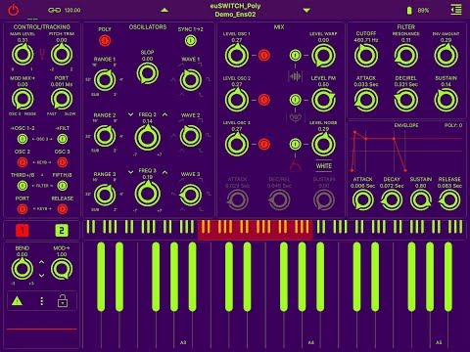This screenshot has width=470, height=352.
Task: Click bend range up chevron
Action: pos(42,262)
